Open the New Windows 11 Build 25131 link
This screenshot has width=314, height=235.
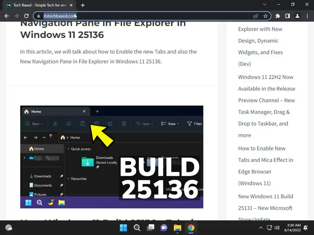[x=266, y=208]
